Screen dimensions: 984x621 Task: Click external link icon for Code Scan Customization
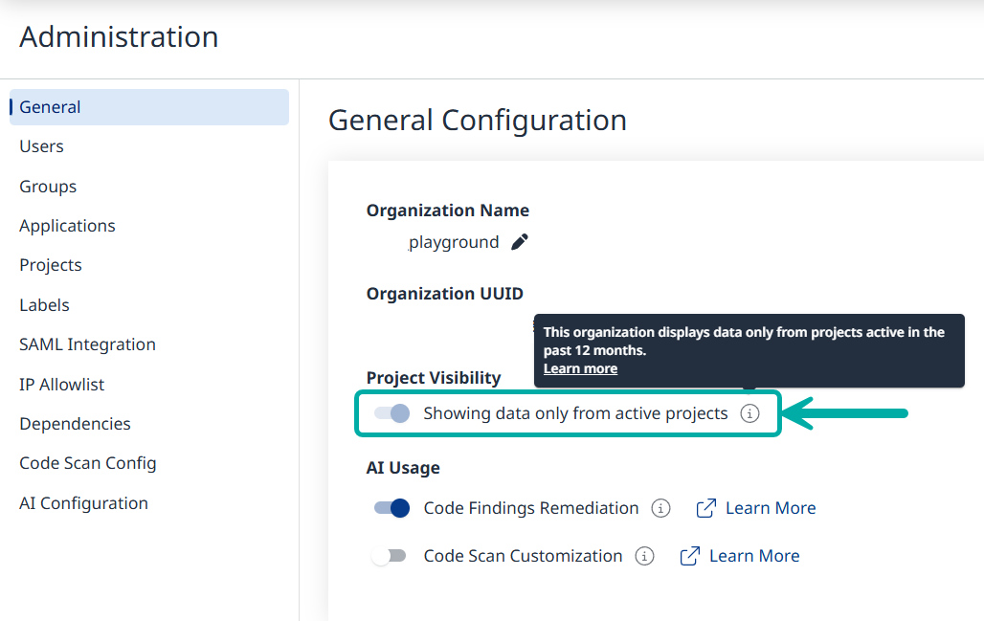pyautogui.click(x=689, y=556)
